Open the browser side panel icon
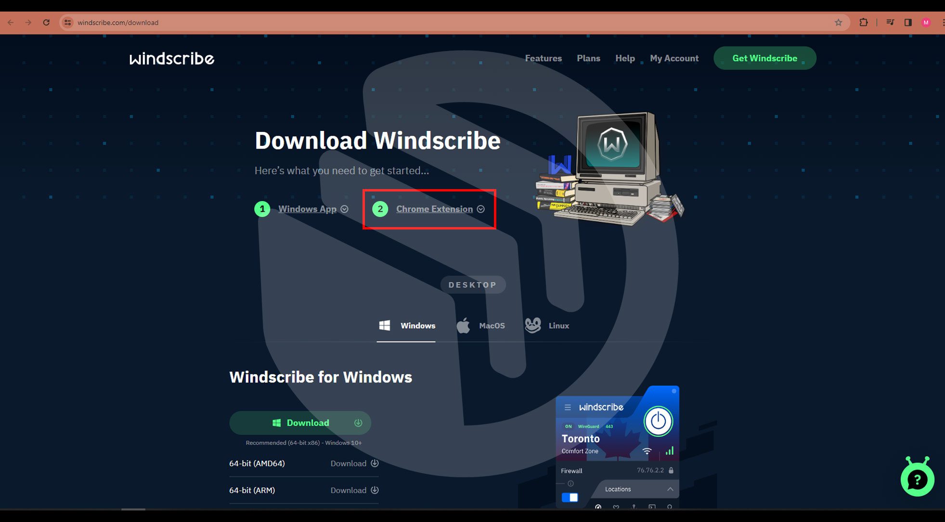 pos(908,22)
